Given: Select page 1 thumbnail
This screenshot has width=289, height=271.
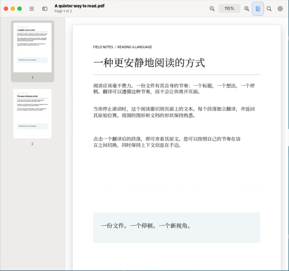Looking at the screenshot, I should point(33,48).
